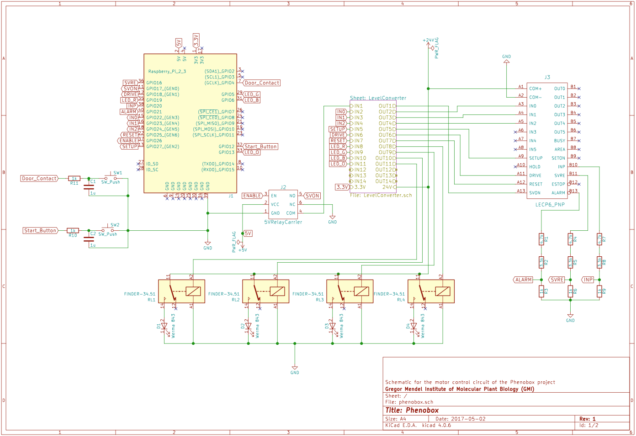Click LED_B label at GPIO06 pin

pos(252,100)
